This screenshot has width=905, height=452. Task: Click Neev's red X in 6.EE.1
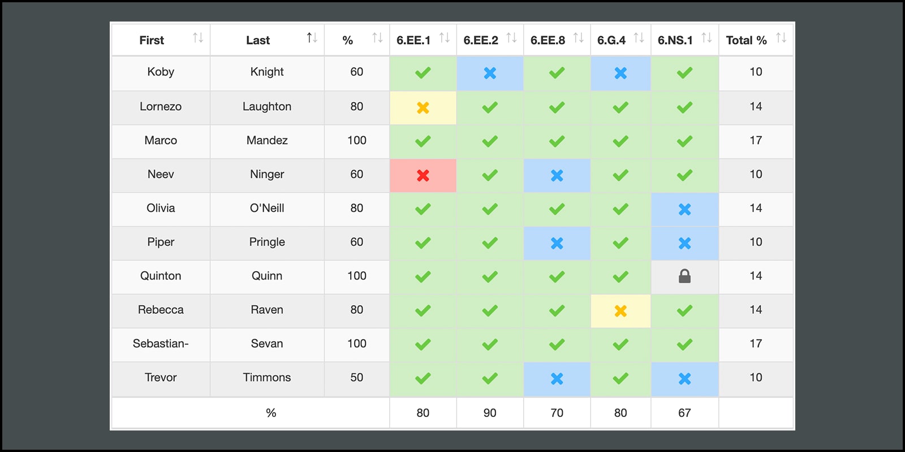pyautogui.click(x=423, y=176)
